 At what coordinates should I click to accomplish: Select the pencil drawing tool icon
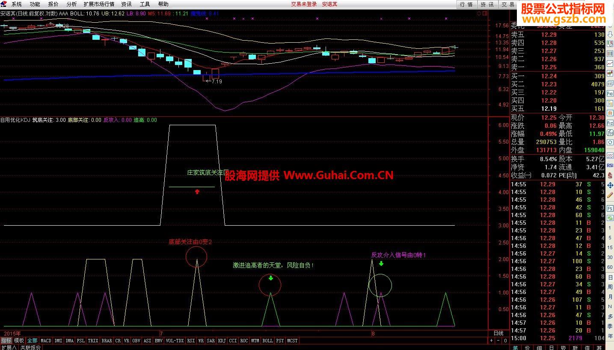(x=610, y=194)
